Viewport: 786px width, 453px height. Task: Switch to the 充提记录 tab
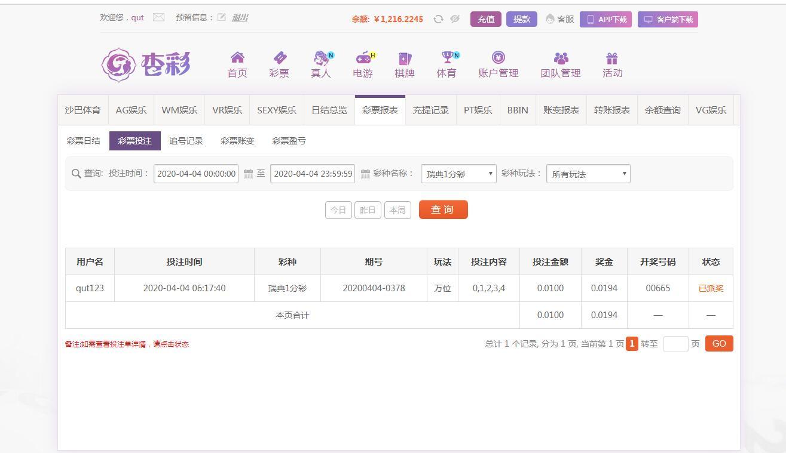coord(430,110)
